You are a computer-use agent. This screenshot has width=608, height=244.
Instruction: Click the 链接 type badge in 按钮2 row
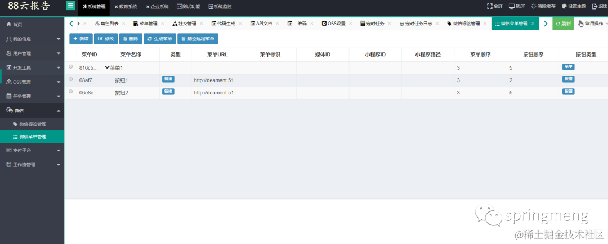pos(168,92)
